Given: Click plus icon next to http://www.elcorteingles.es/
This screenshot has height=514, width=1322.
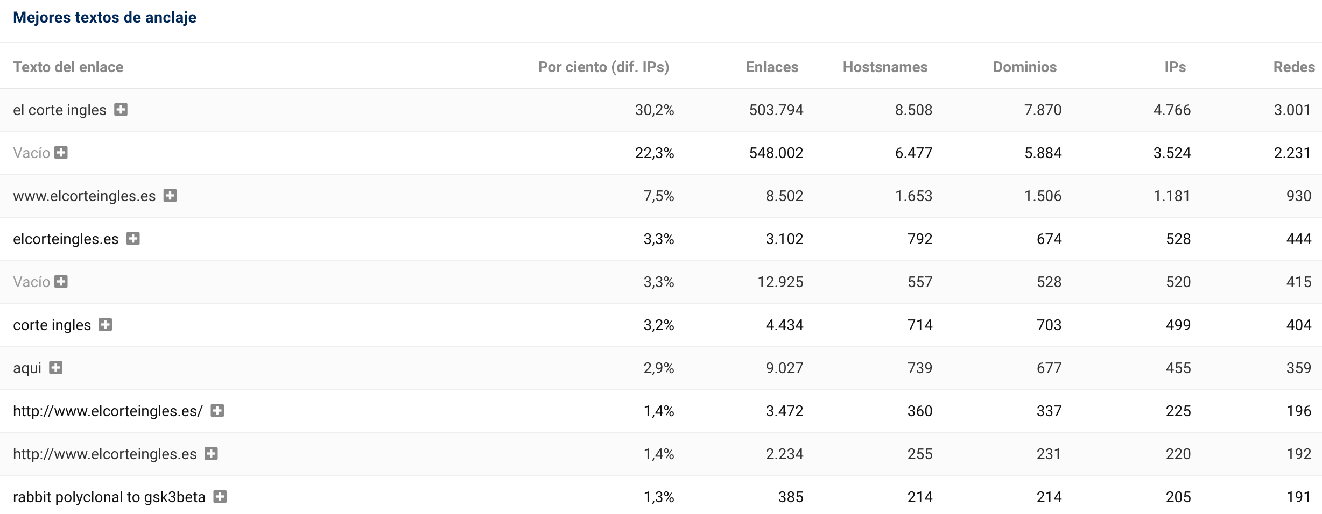Looking at the screenshot, I should click(217, 411).
